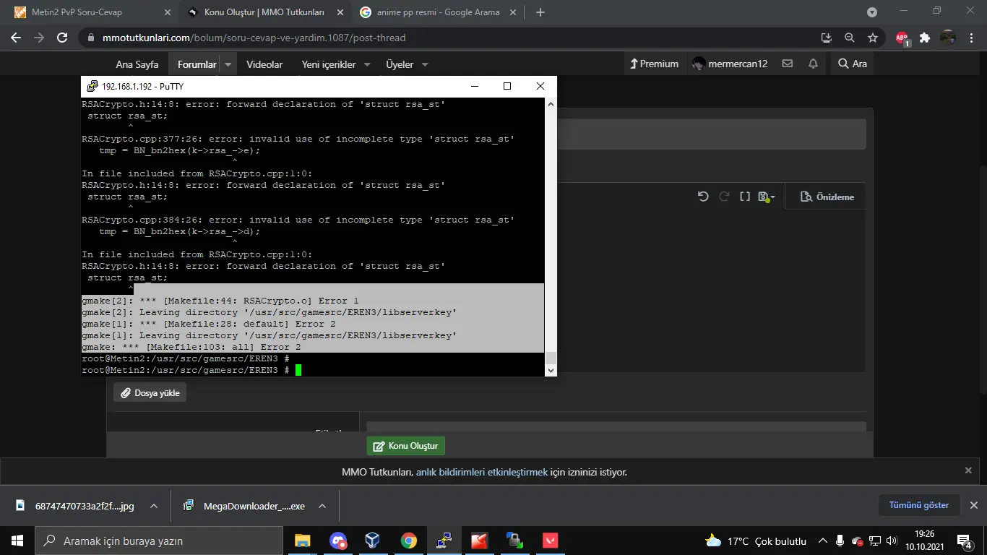The width and height of the screenshot is (987, 555).
Task: Bookmark this page with the star icon
Action: 873,38
